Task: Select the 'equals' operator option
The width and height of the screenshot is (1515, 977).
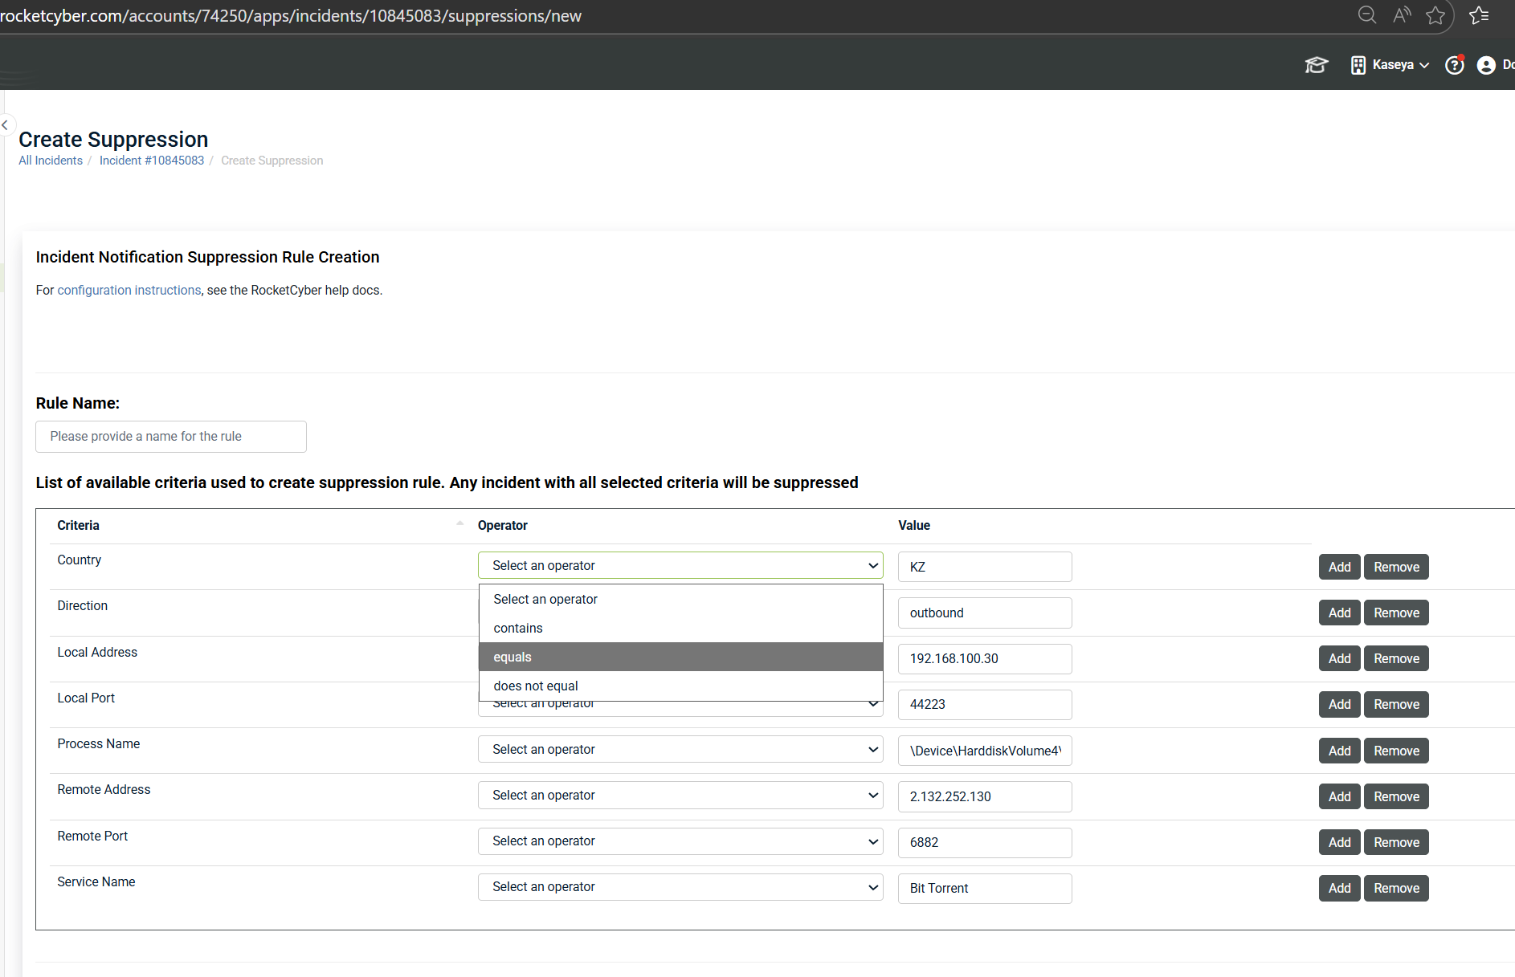Action: coord(680,657)
